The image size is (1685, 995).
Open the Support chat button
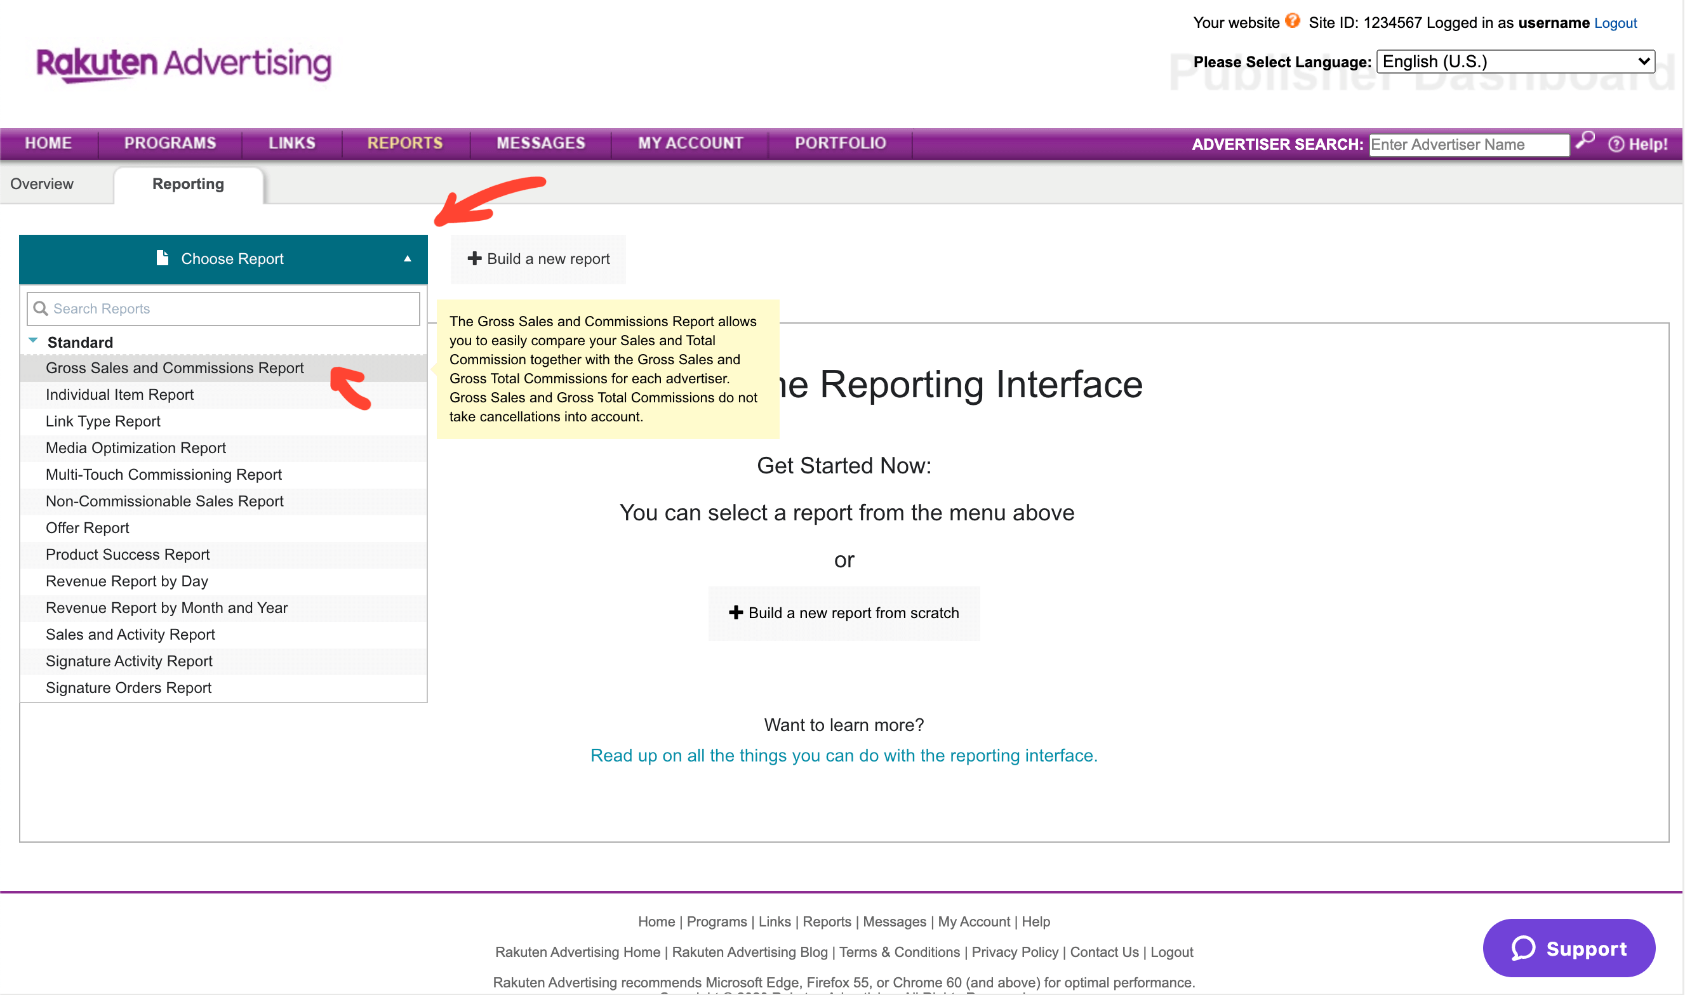tap(1568, 948)
